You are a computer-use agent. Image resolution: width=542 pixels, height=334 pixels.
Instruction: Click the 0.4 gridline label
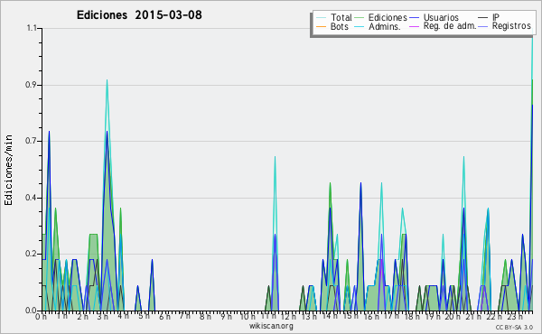31,199
